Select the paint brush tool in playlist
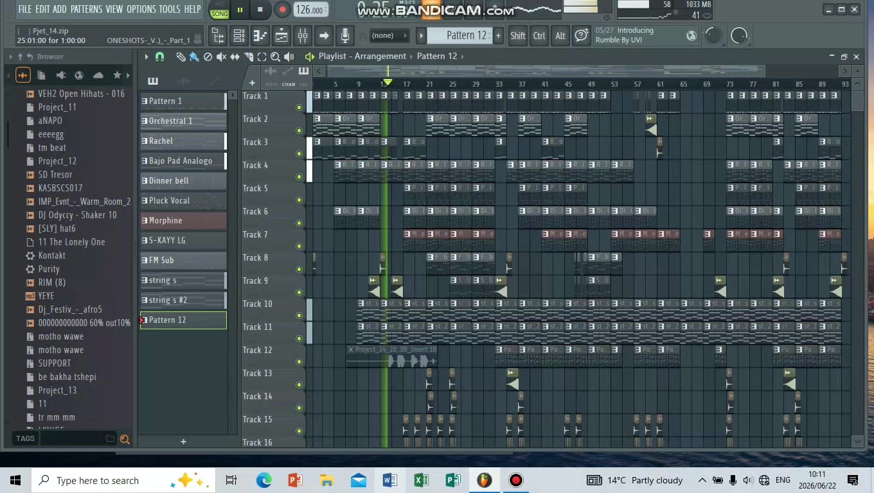 [x=194, y=57]
